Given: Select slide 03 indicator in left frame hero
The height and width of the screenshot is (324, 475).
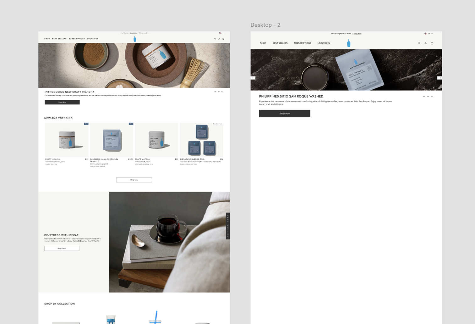Looking at the screenshot, I should click(222, 92).
